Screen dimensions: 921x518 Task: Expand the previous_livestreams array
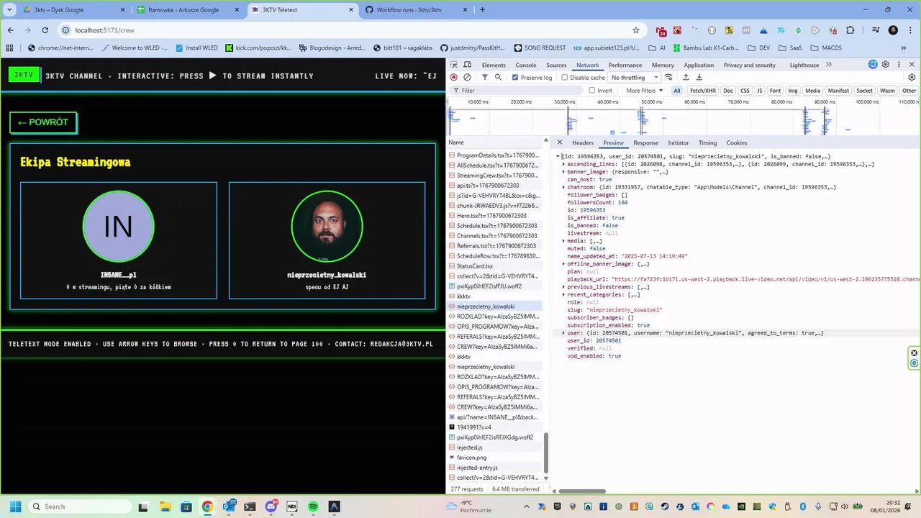tap(563, 287)
